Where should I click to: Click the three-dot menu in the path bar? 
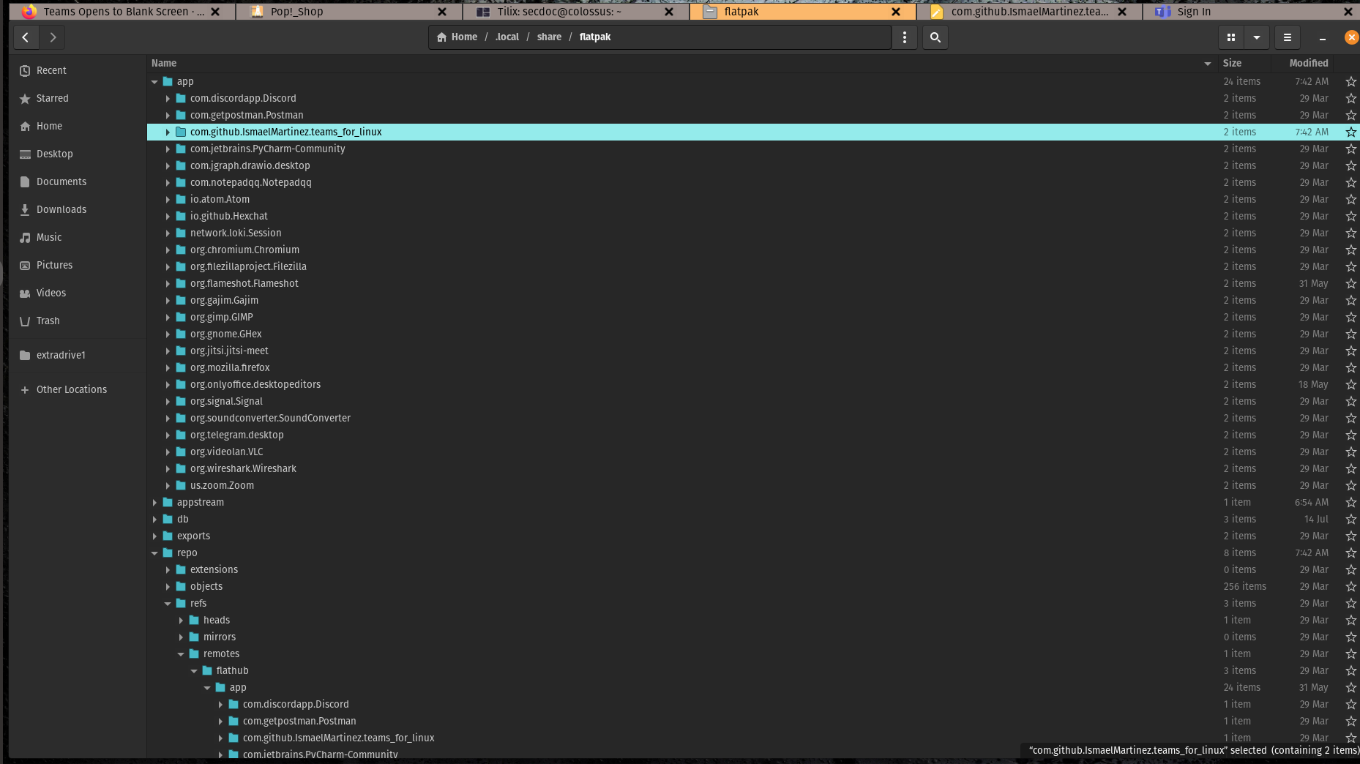point(904,37)
